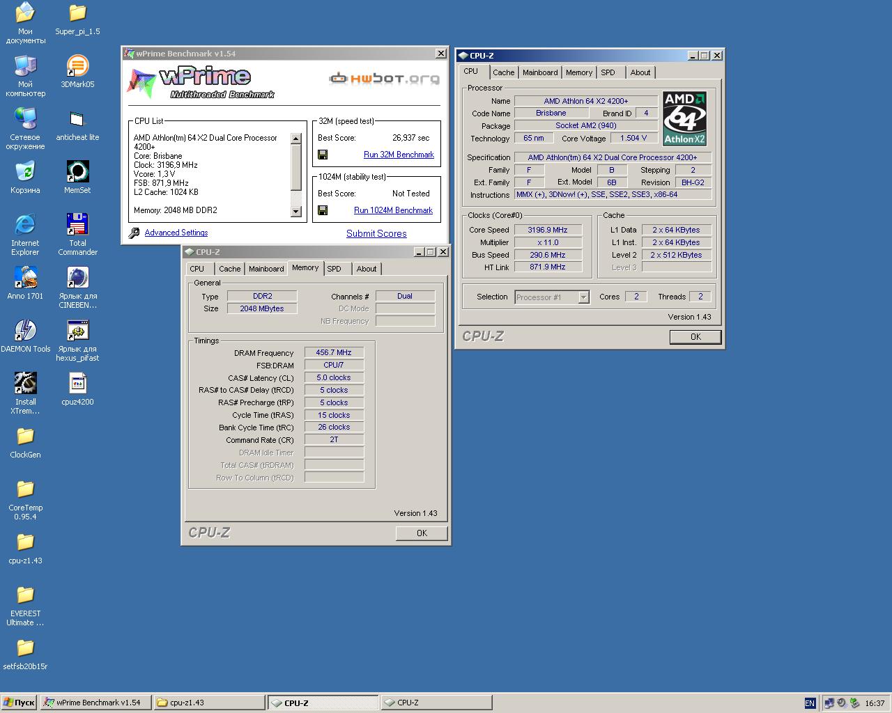
Task: Click the Core Voltage 1.504 V field
Action: [633, 138]
